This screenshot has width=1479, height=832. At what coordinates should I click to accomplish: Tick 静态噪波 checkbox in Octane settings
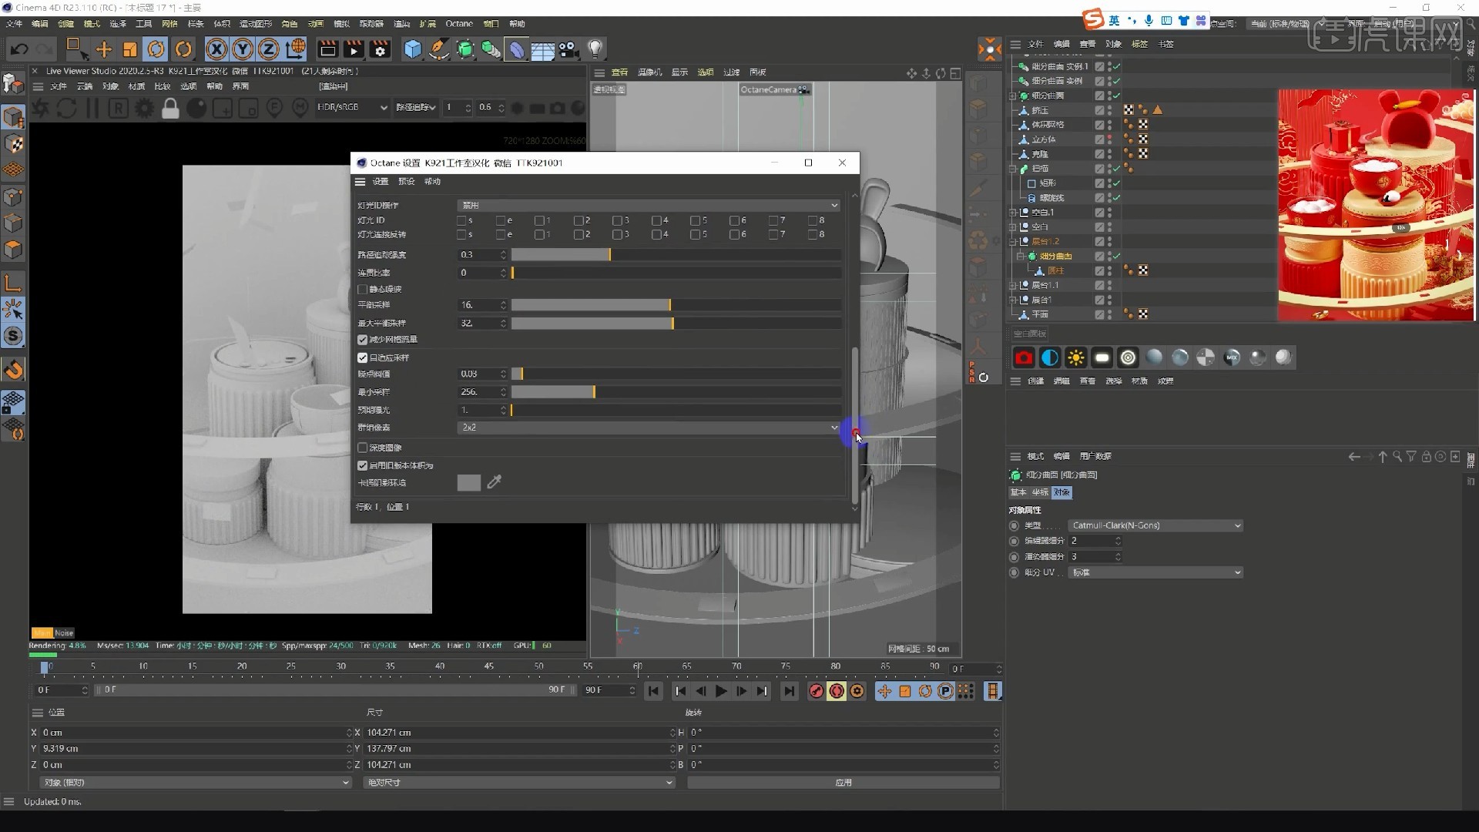(363, 289)
